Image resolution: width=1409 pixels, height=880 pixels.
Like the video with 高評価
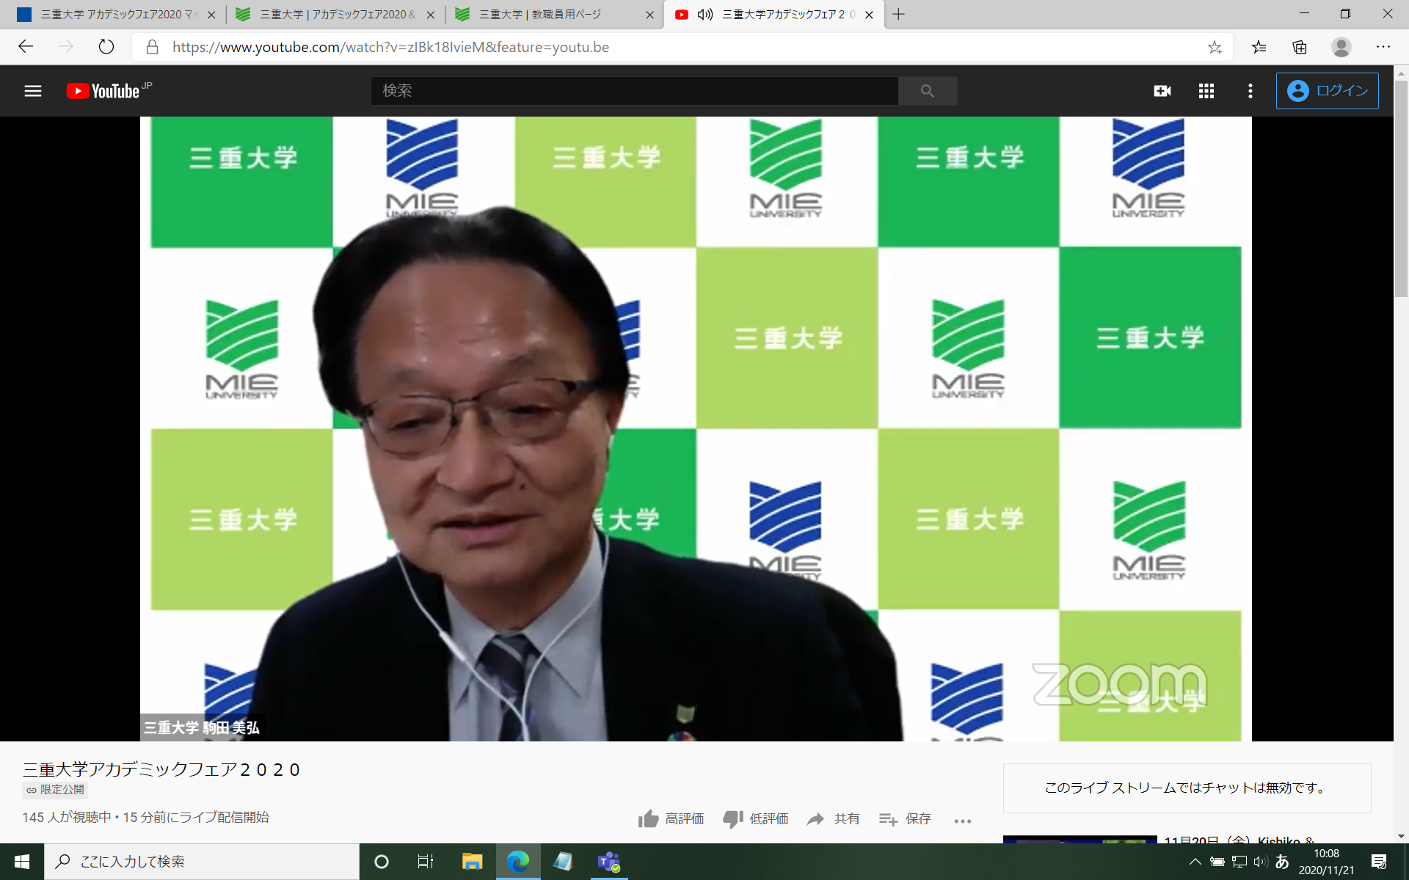point(671,819)
